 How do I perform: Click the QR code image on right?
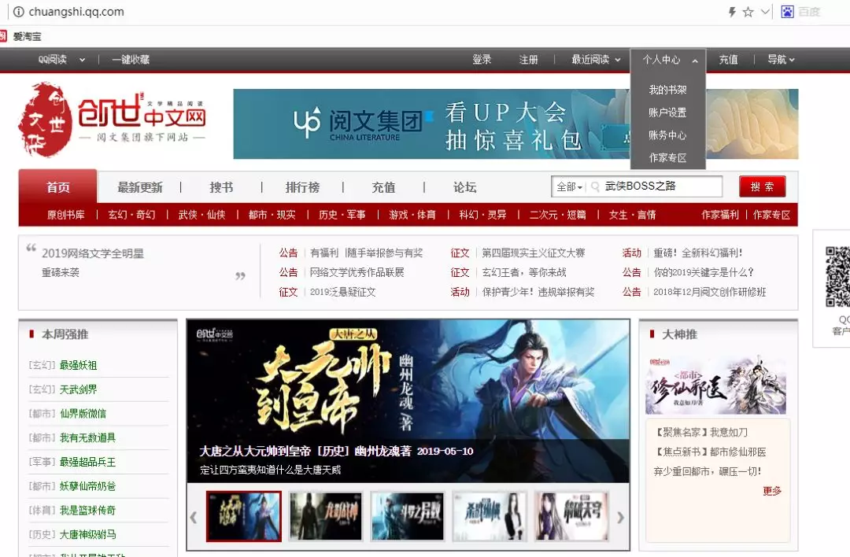click(837, 277)
